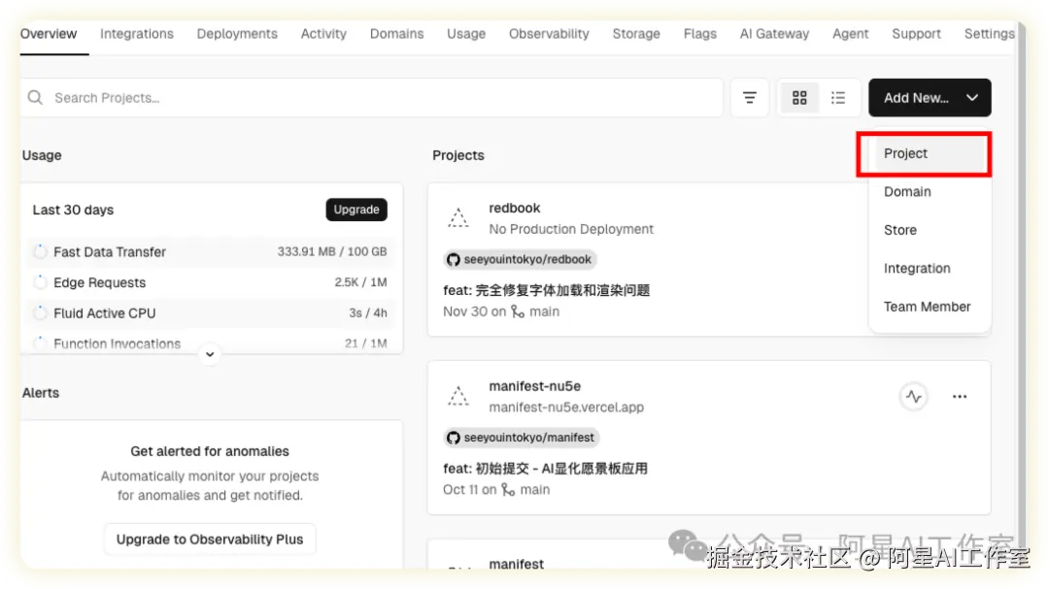This screenshot has height=589, width=1049.
Task: Click Edge Requests progress circle icon
Action: (x=40, y=282)
